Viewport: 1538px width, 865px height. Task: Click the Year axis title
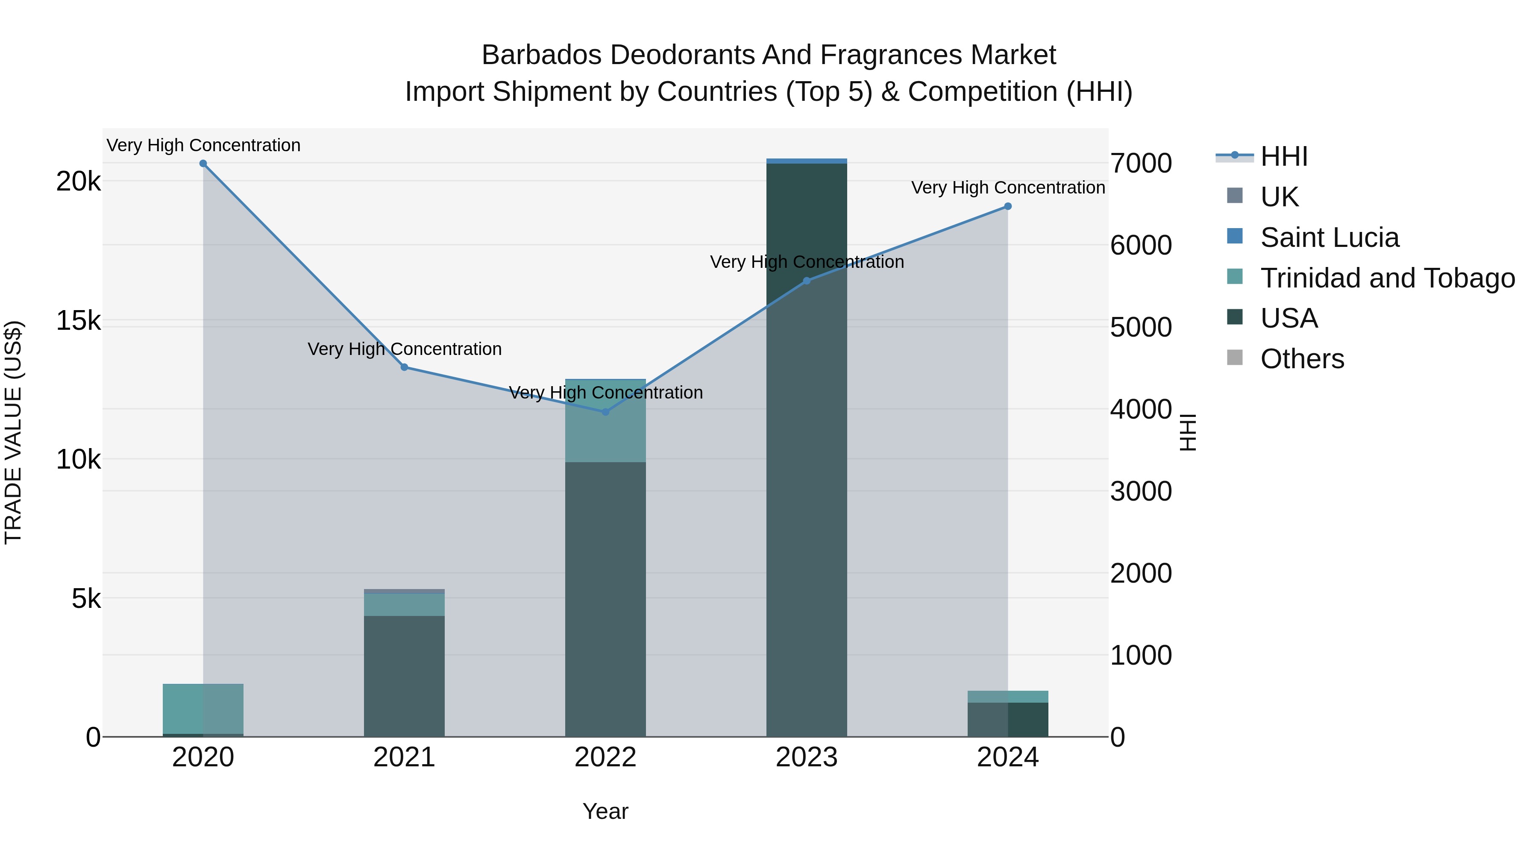click(x=605, y=811)
